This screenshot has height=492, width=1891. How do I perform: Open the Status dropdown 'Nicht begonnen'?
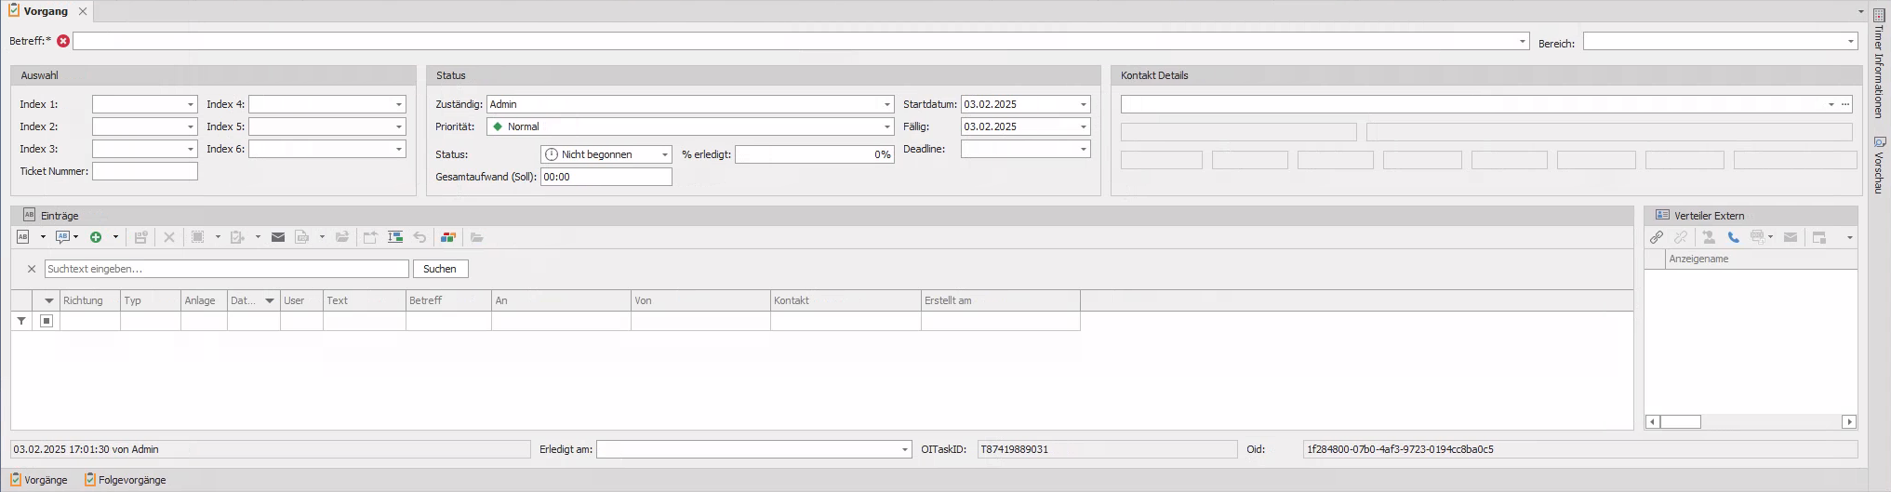click(664, 154)
